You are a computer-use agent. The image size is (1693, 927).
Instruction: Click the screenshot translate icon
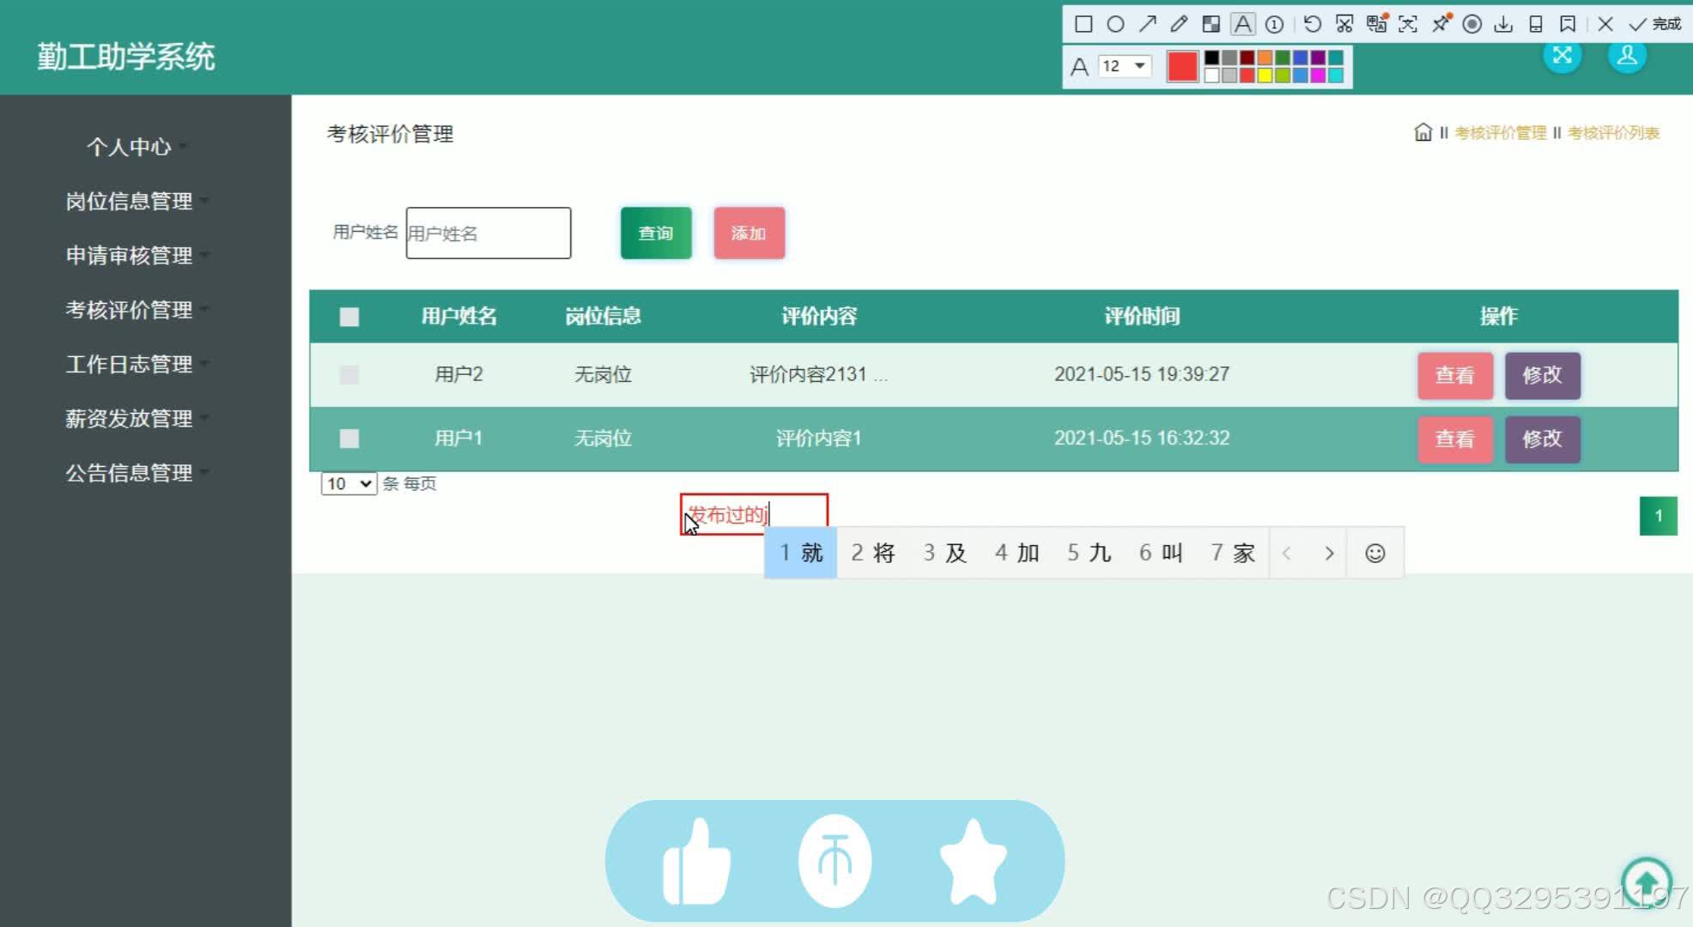tap(1377, 23)
